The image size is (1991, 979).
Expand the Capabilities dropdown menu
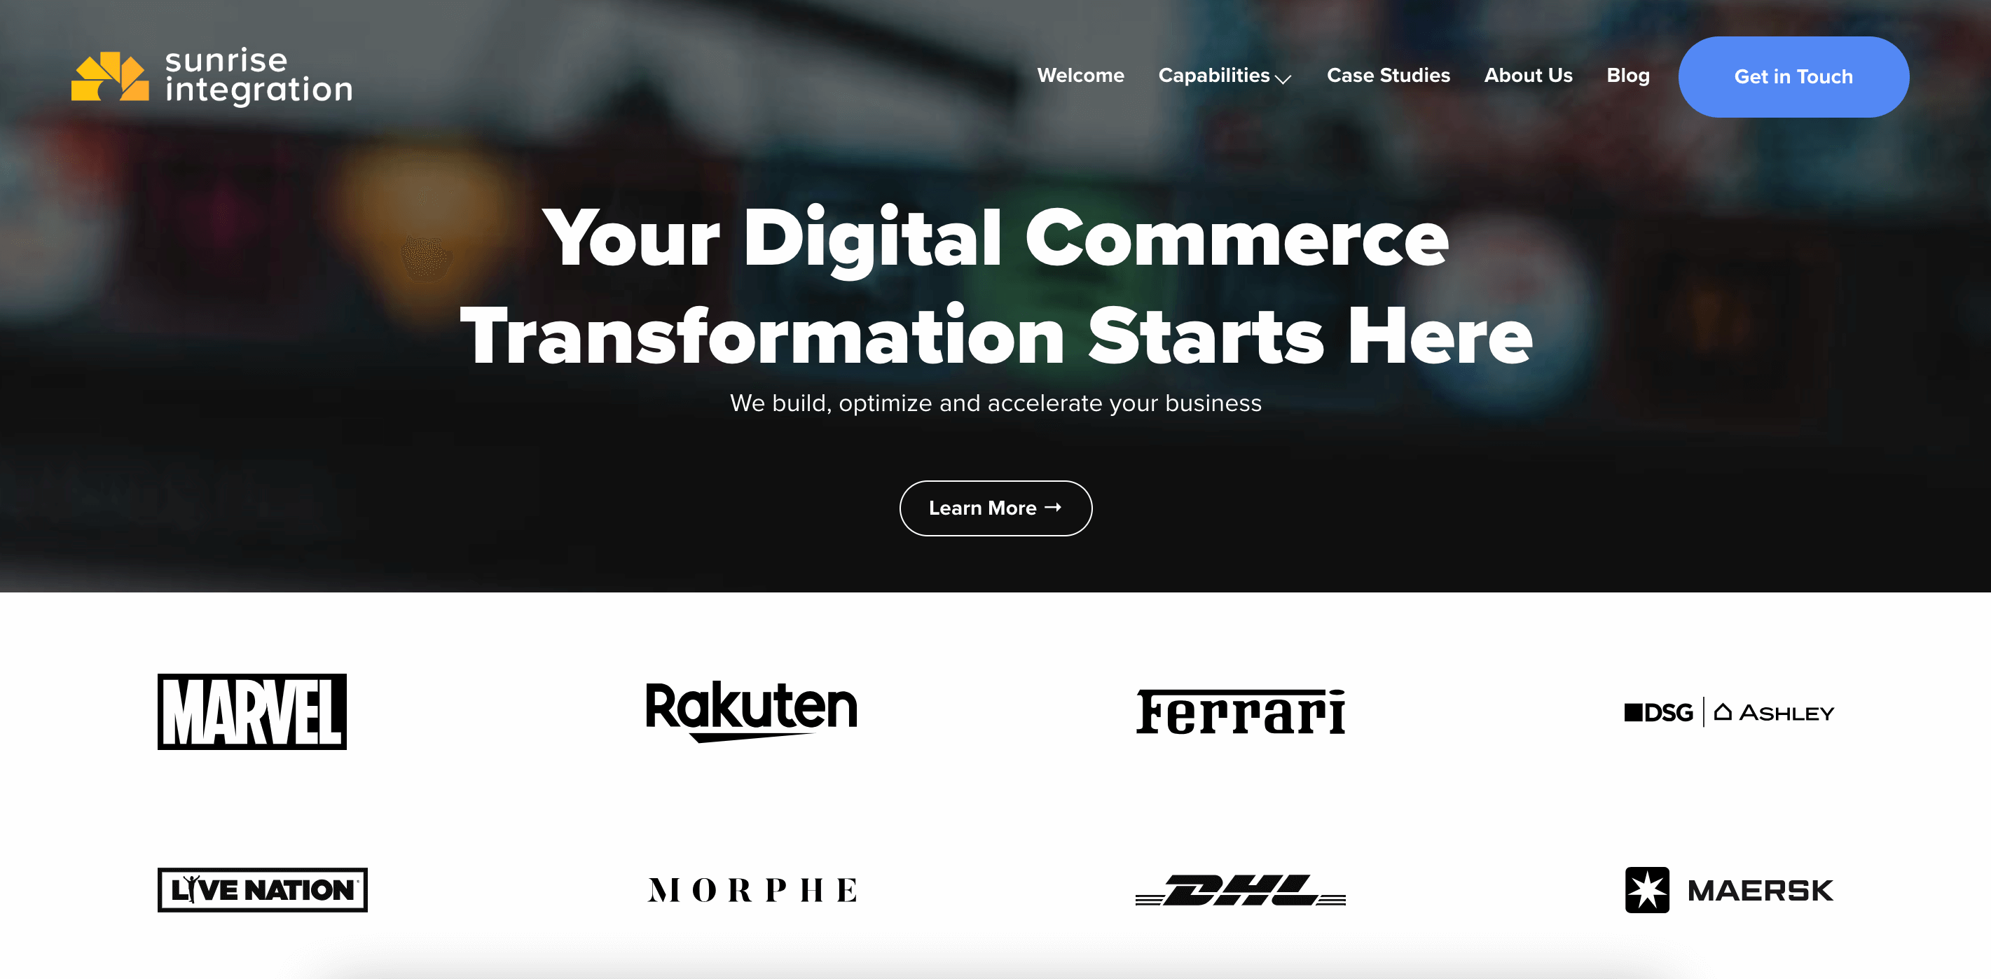[1225, 75]
